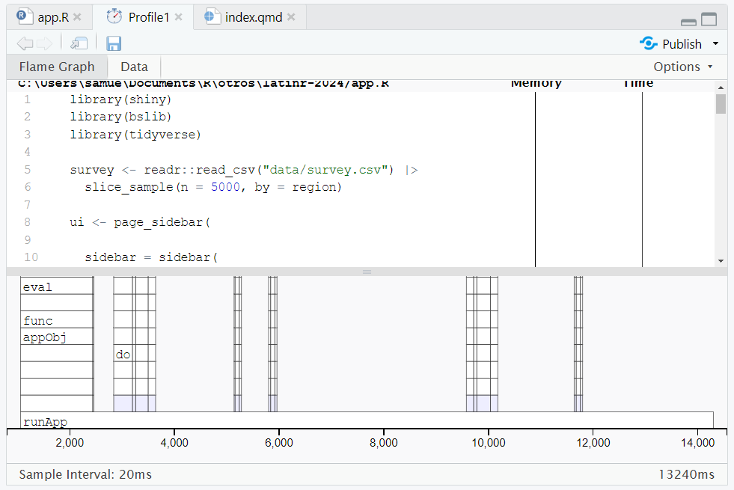The image size is (734, 490).
Task: Click the horizontal pane splitter handle
Action: coord(367,272)
